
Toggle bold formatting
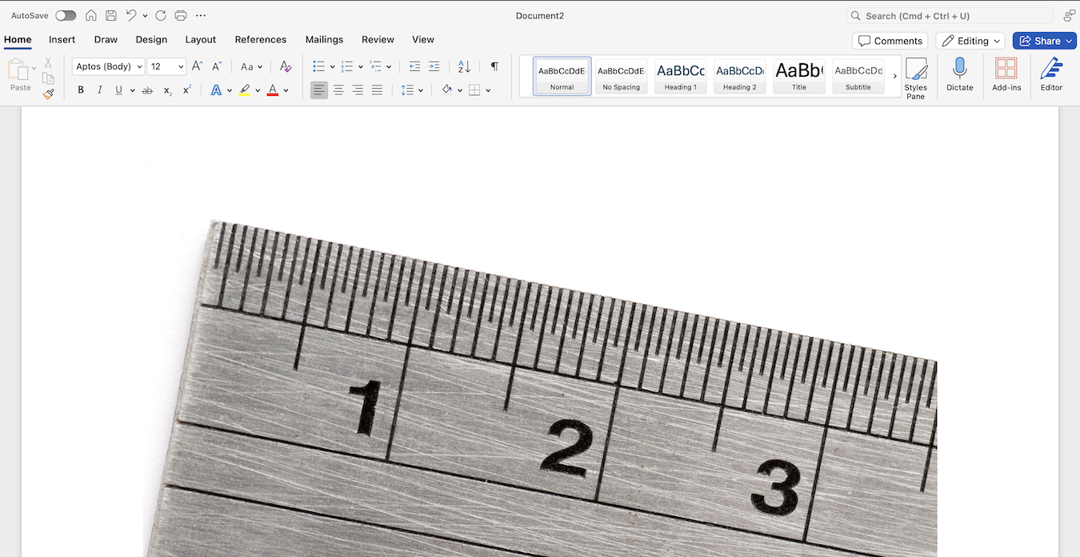pyautogui.click(x=81, y=90)
